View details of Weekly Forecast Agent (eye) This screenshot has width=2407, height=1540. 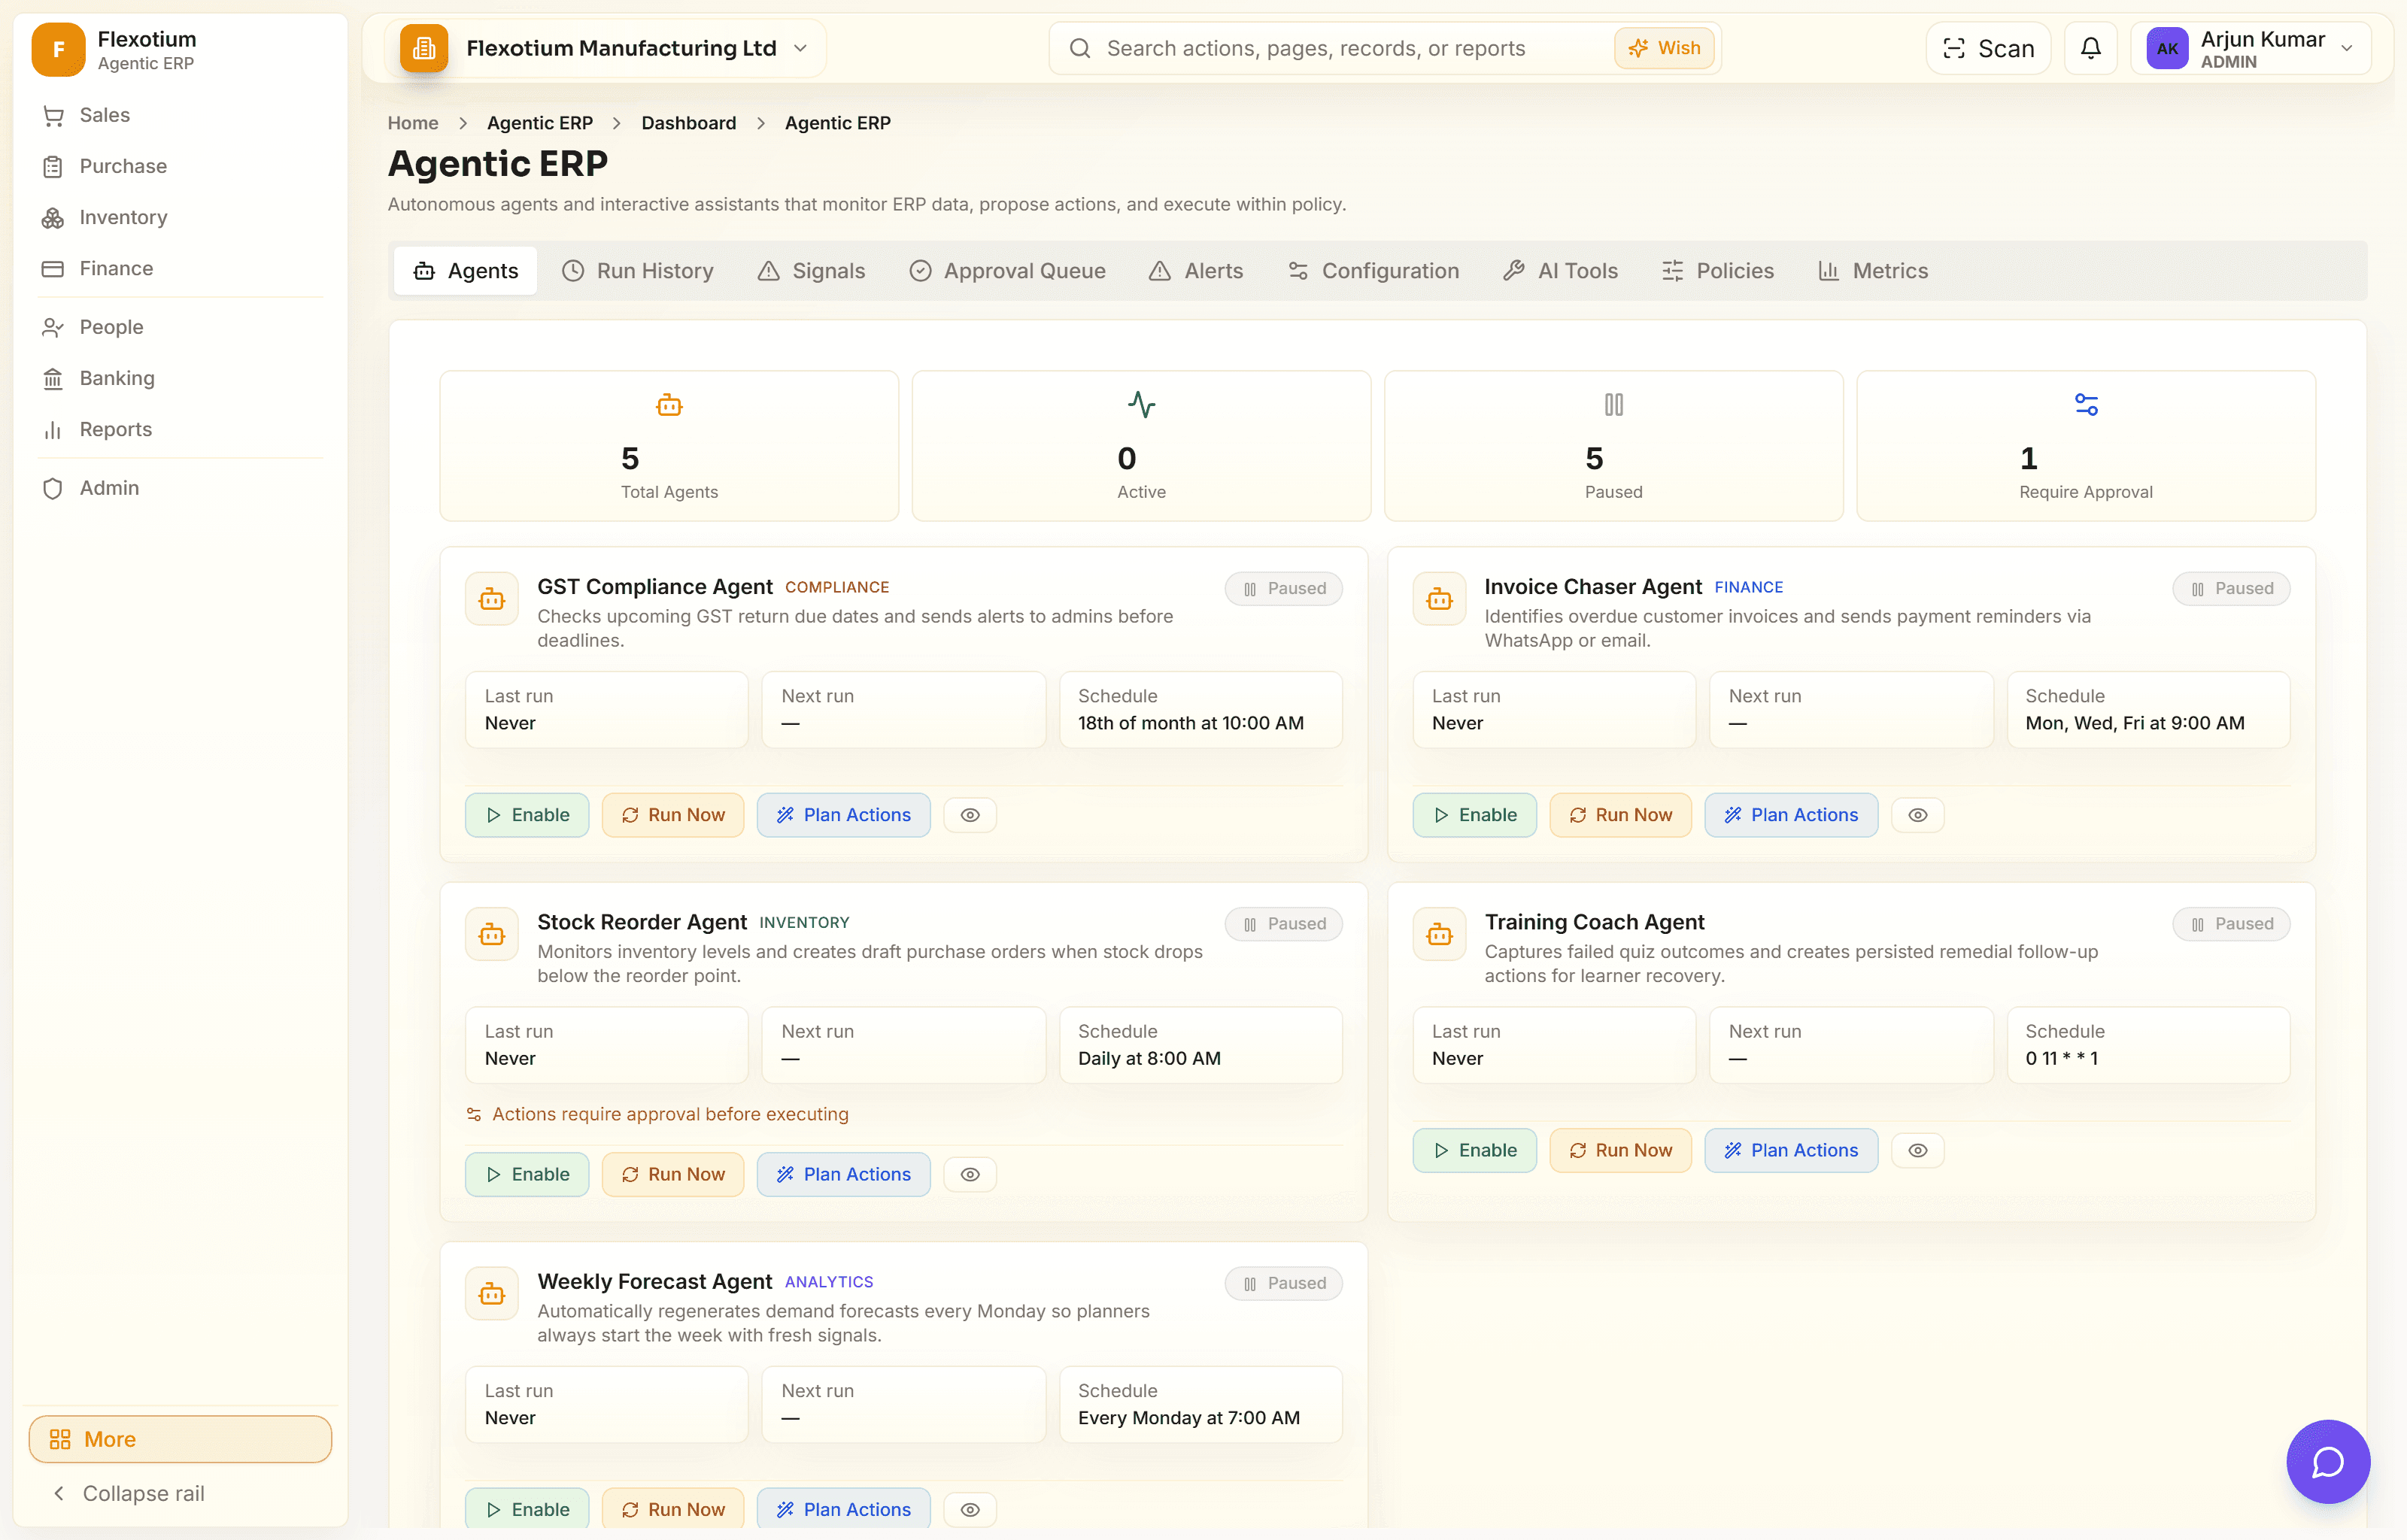tap(970, 1509)
